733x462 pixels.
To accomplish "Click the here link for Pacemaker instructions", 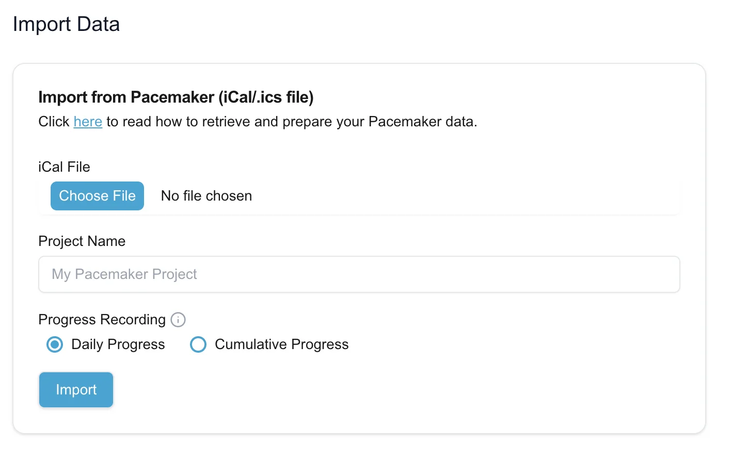I will tap(88, 122).
